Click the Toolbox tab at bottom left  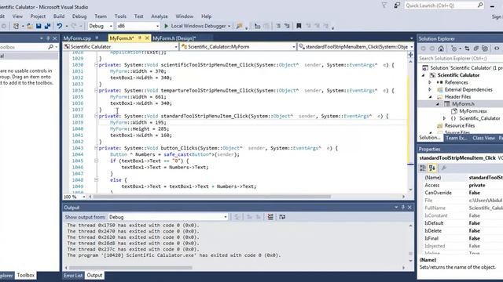[26, 275]
